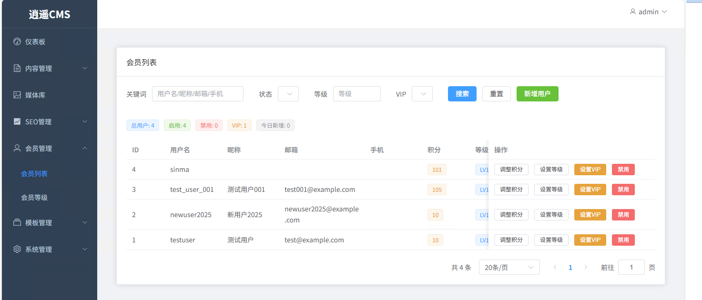702x300 pixels.
Task: Collapse the 会员管理 submenu chevron
Action: 85,148
